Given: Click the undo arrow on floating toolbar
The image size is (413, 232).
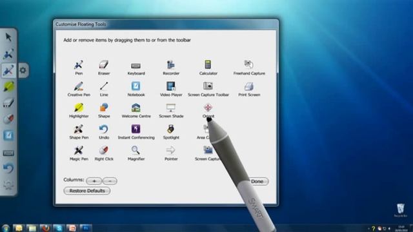Looking at the screenshot, I should (x=8, y=168).
